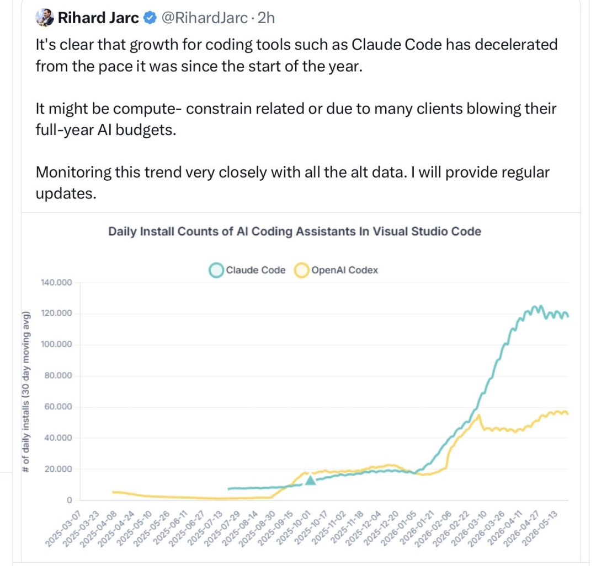Click the 2h post timestamp
The width and height of the screenshot is (596, 566).
pyautogui.click(x=266, y=18)
